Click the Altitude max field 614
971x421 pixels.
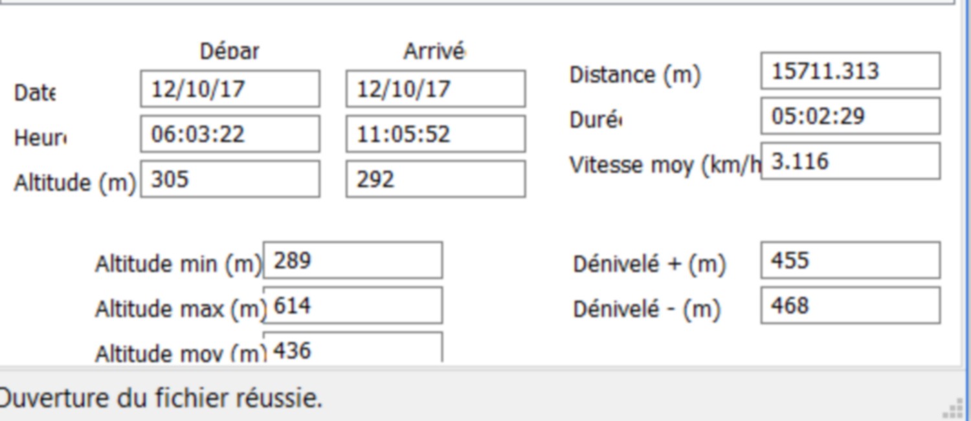click(x=353, y=305)
